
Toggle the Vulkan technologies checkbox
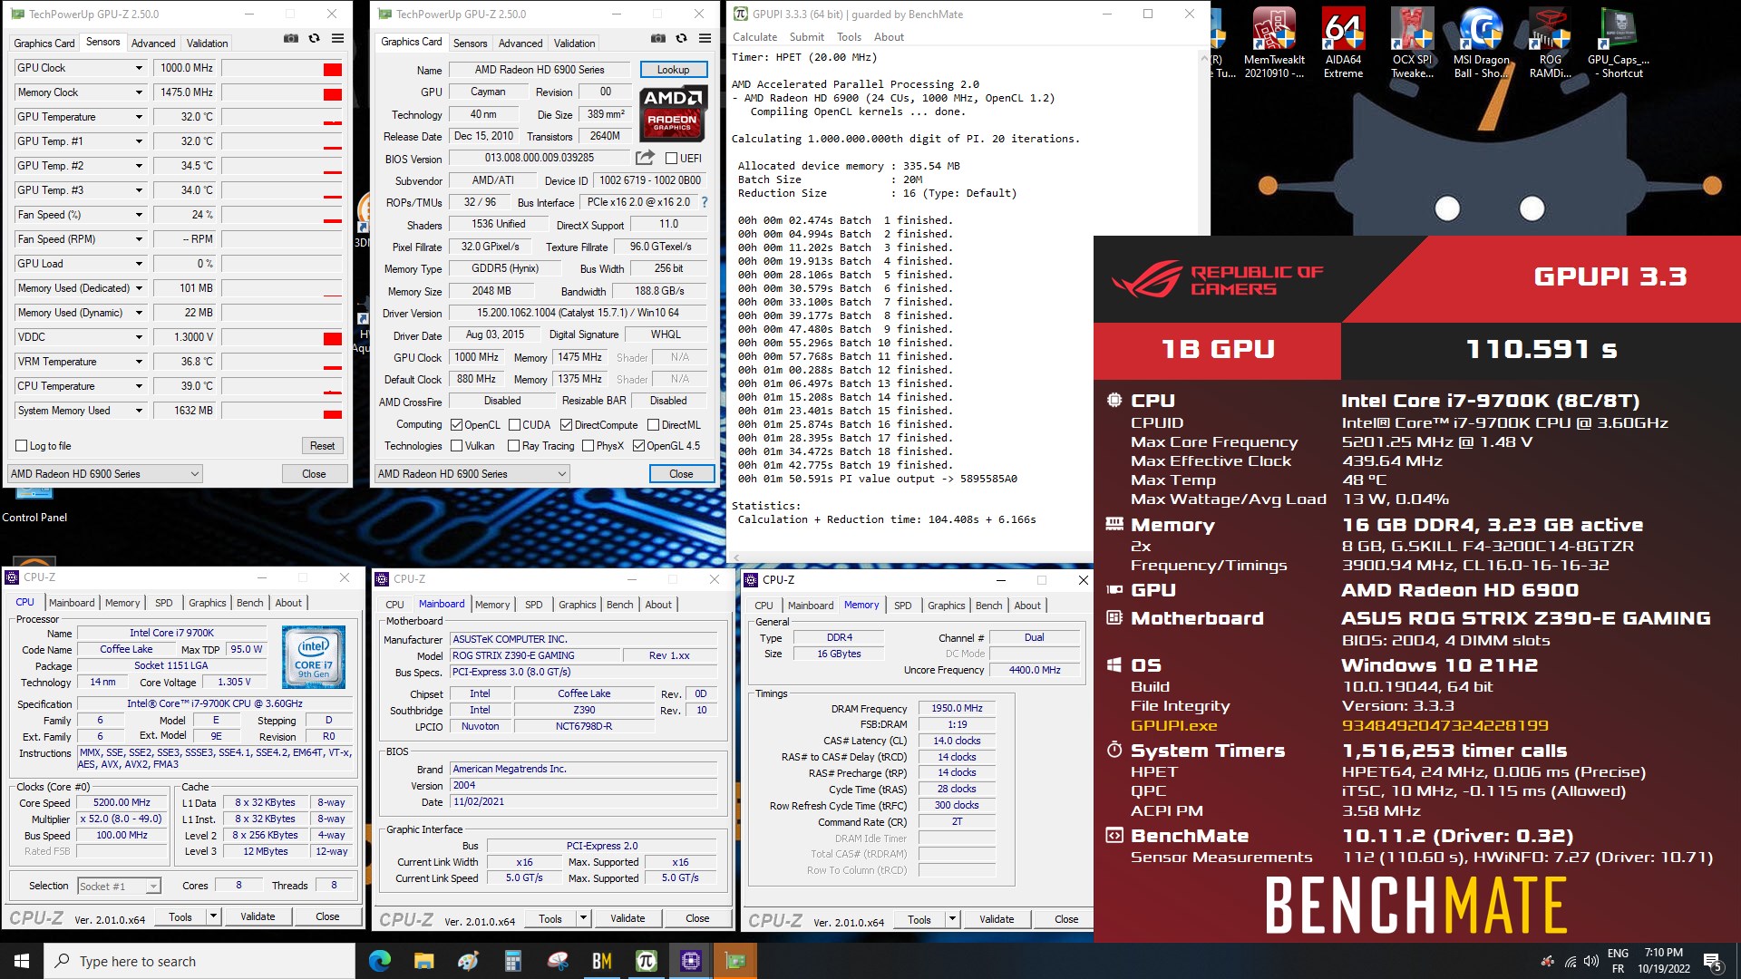tap(457, 445)
